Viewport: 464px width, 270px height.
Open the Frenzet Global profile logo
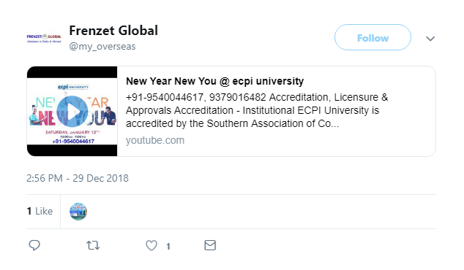[44, 39]
